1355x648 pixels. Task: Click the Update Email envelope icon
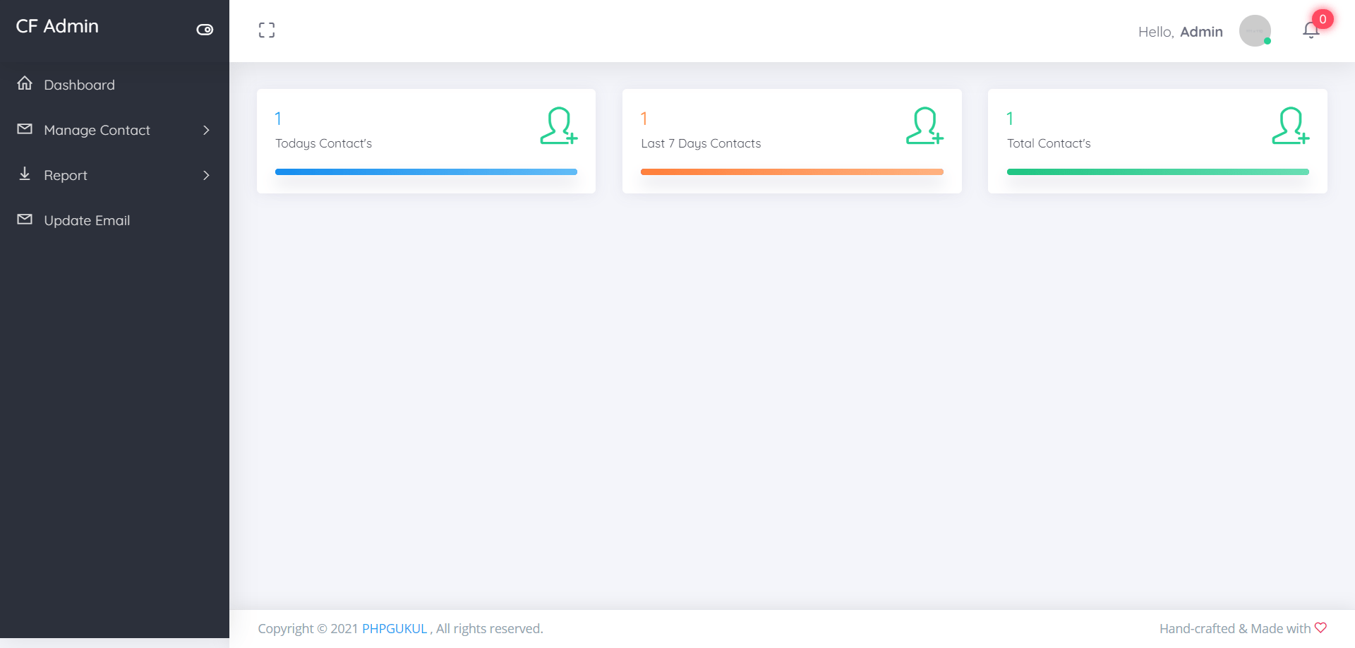[25, 219]
